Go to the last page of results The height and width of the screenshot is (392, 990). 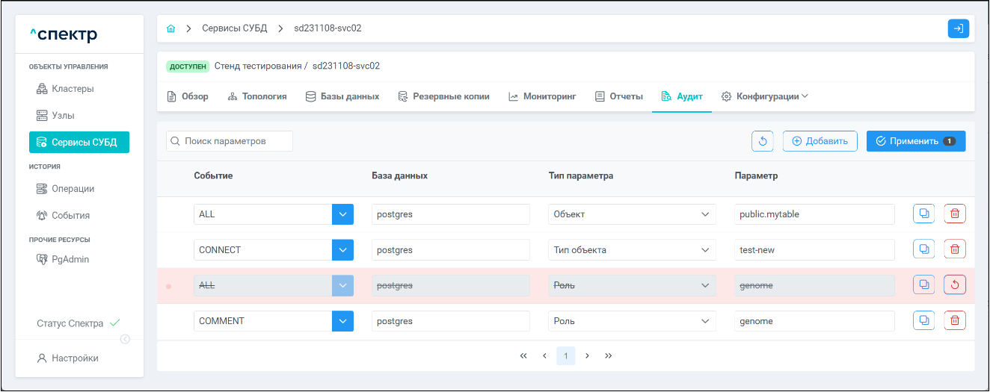[609, 356]
